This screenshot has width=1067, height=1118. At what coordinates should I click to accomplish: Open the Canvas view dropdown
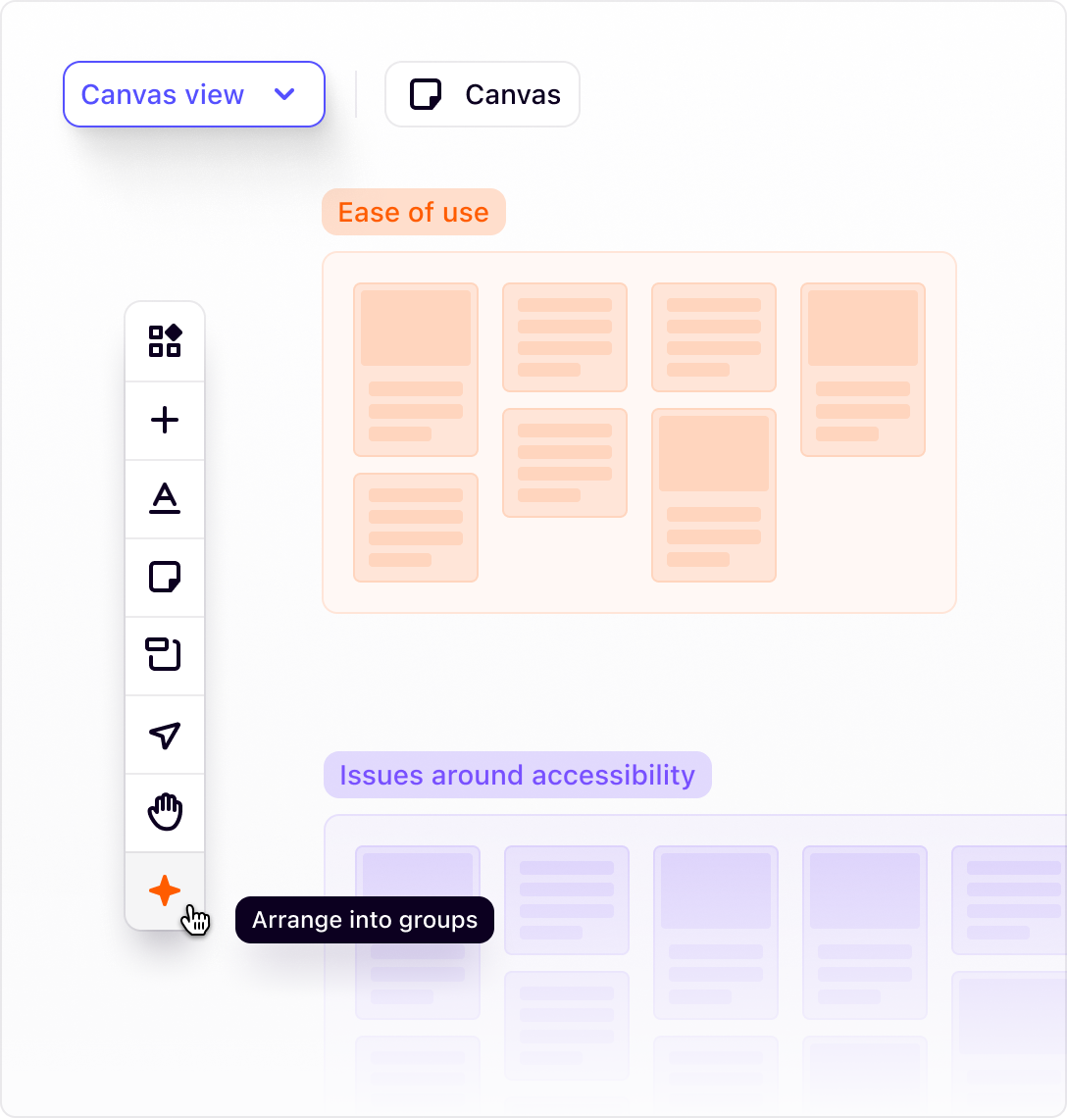(x=193, y=94)
